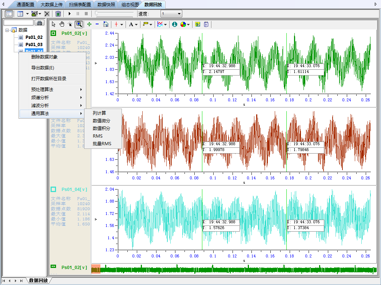
Task: Activate the magnifier zoom tool
Action: click(79, 24)
